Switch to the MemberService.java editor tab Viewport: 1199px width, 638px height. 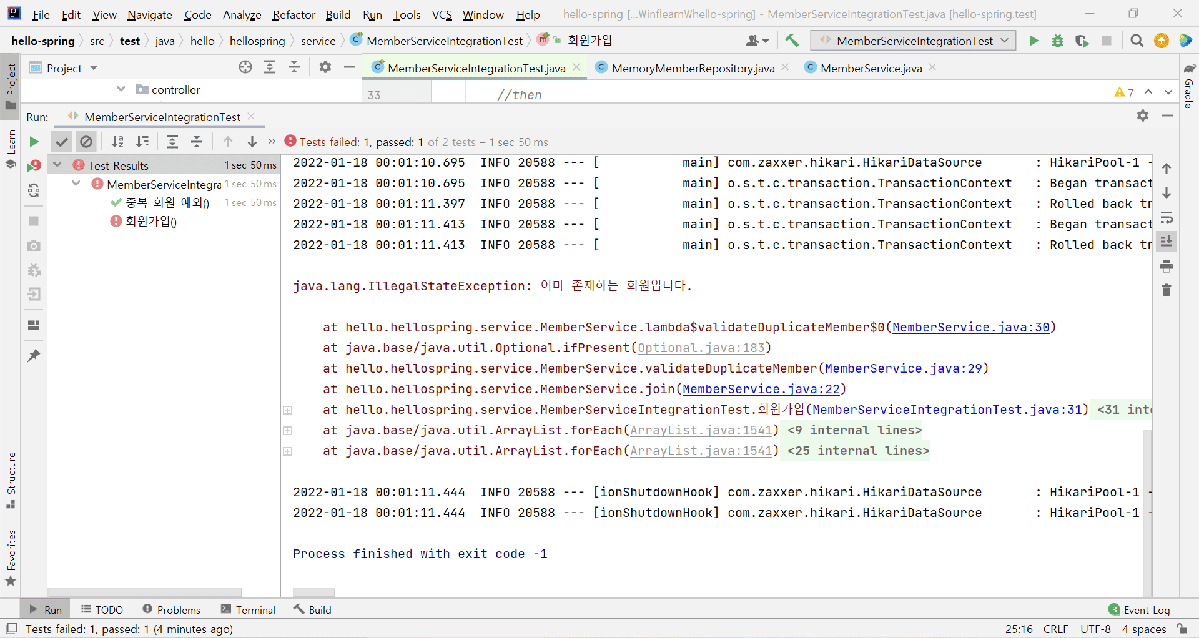pyautogui.click(x=871, y=68)
